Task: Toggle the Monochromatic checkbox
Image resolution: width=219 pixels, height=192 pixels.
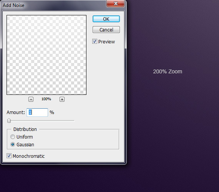Action: [x=9, y=156]
